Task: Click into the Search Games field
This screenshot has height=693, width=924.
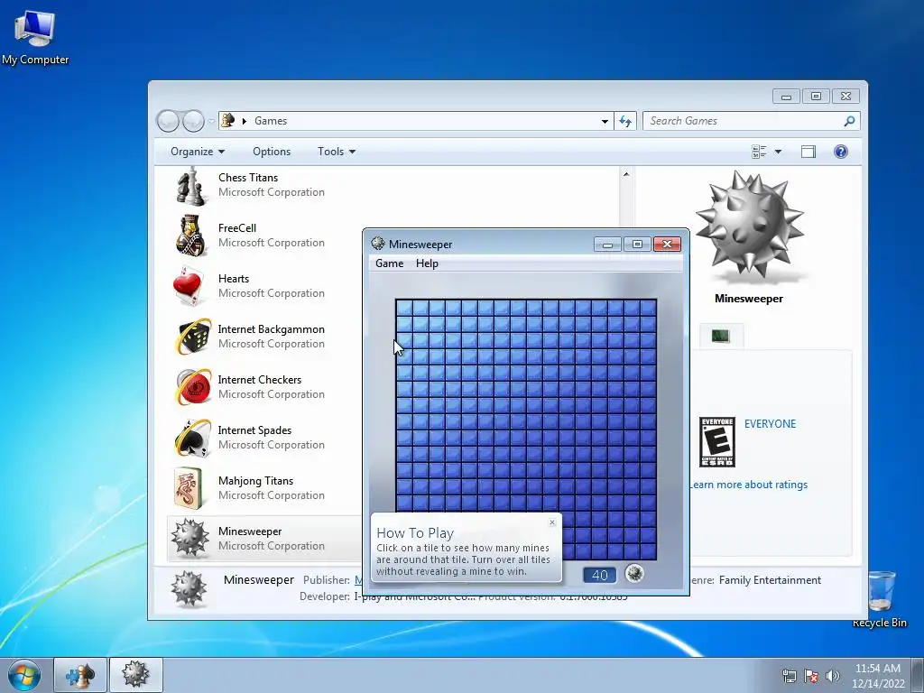Action: (x=744, y=121)
